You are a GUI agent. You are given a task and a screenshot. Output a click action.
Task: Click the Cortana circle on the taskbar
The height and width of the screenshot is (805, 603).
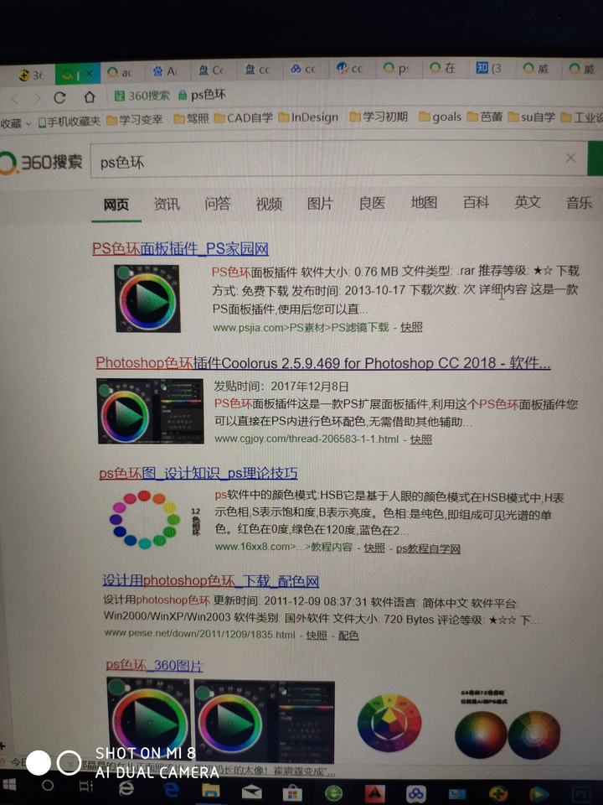click(x=48, y=786)
